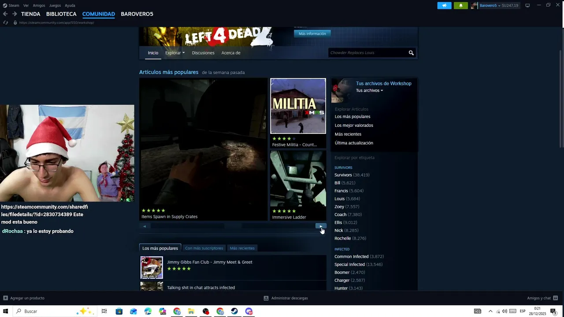Go back with the left arrow
The image size is (564, 317).
[5, 14]
